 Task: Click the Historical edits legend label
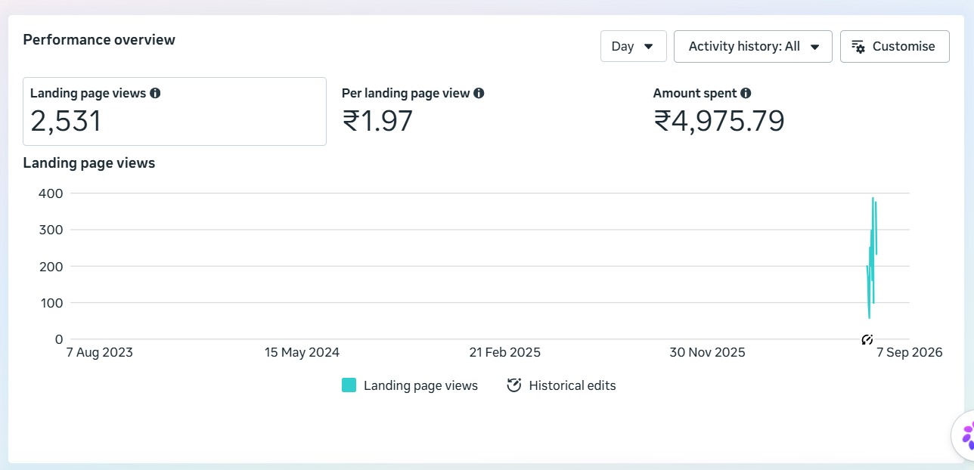point(572,385)
